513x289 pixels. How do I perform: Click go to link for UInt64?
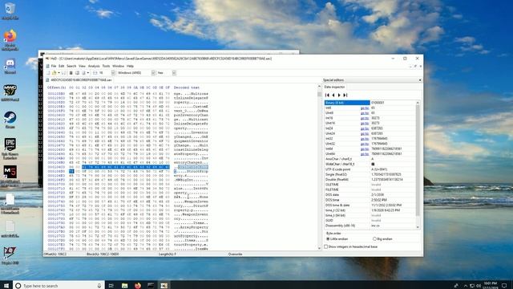tap(365, 153)
